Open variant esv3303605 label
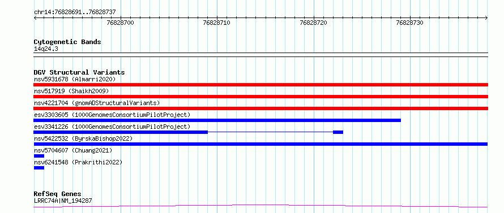Viewport: 504px width, 213px height. pos(112,115)
